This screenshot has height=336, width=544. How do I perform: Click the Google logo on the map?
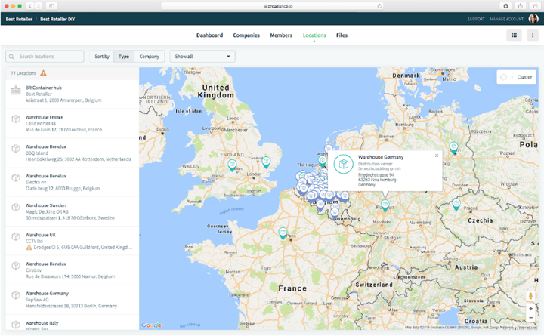[152, 325]
